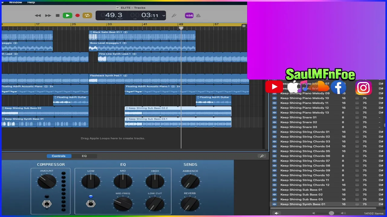
Task: Click the Stop transport button
Action: point(57,16)
